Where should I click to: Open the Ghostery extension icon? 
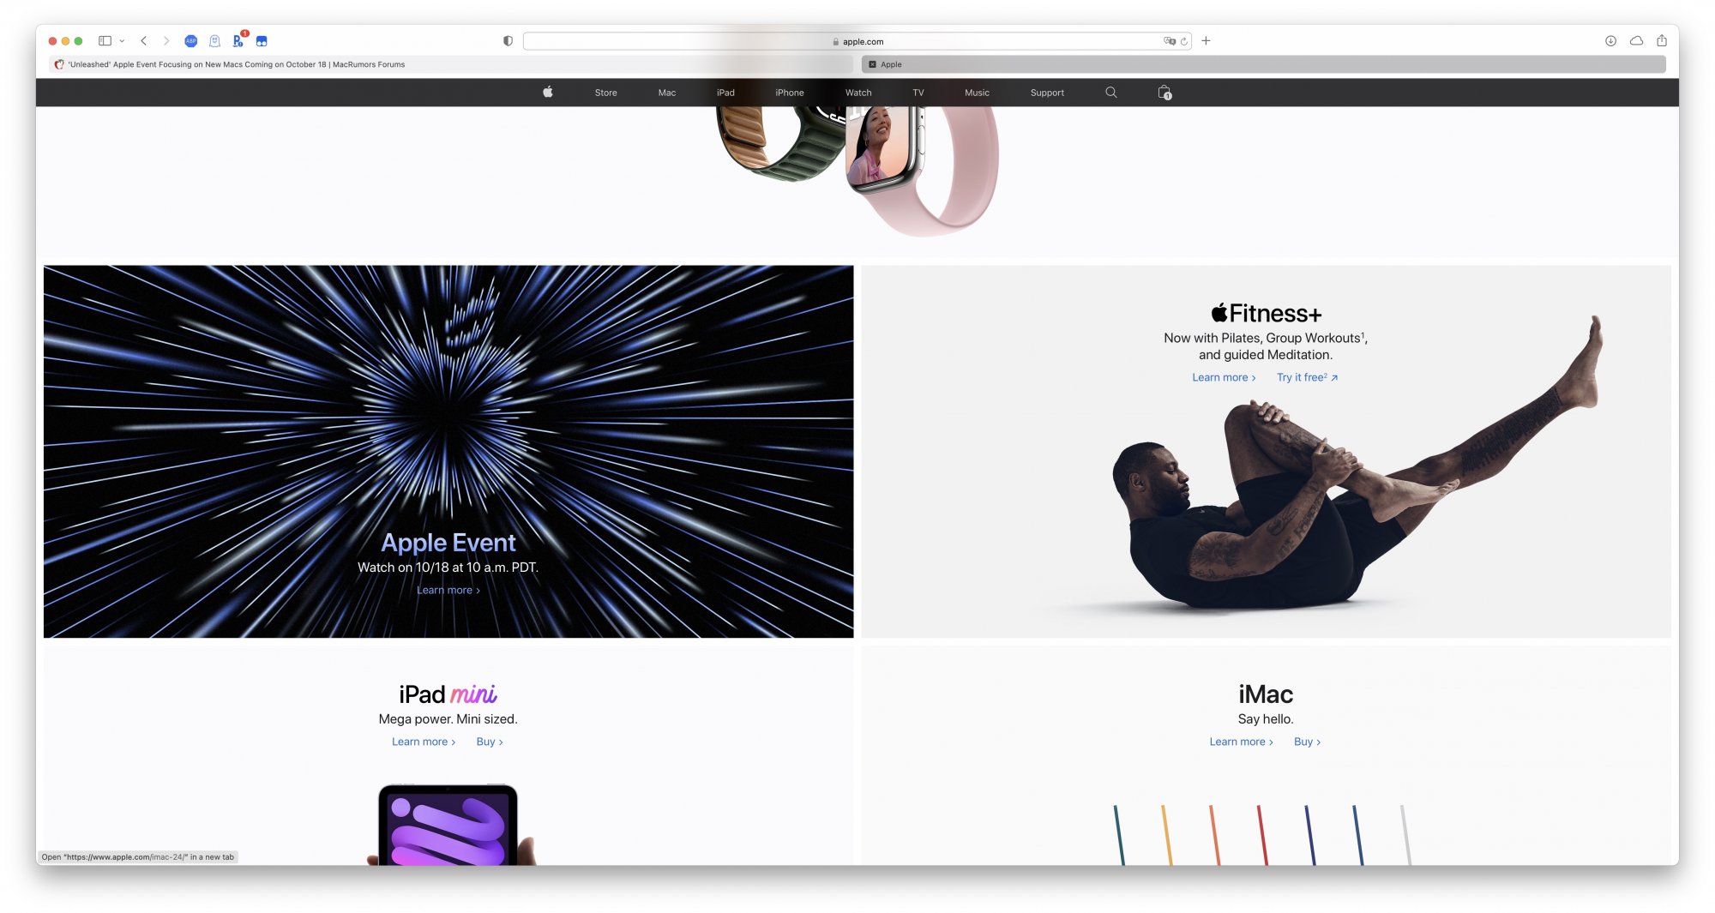pyautogui.click(x=214, y=41)
